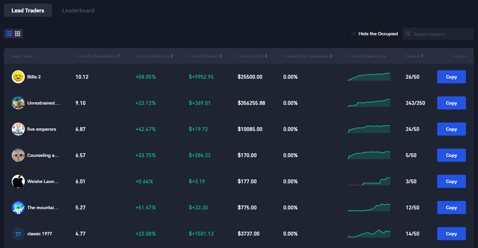Click the five emperors avatar
The width and height of the screenshot is (478, 248).
[18, 129]
